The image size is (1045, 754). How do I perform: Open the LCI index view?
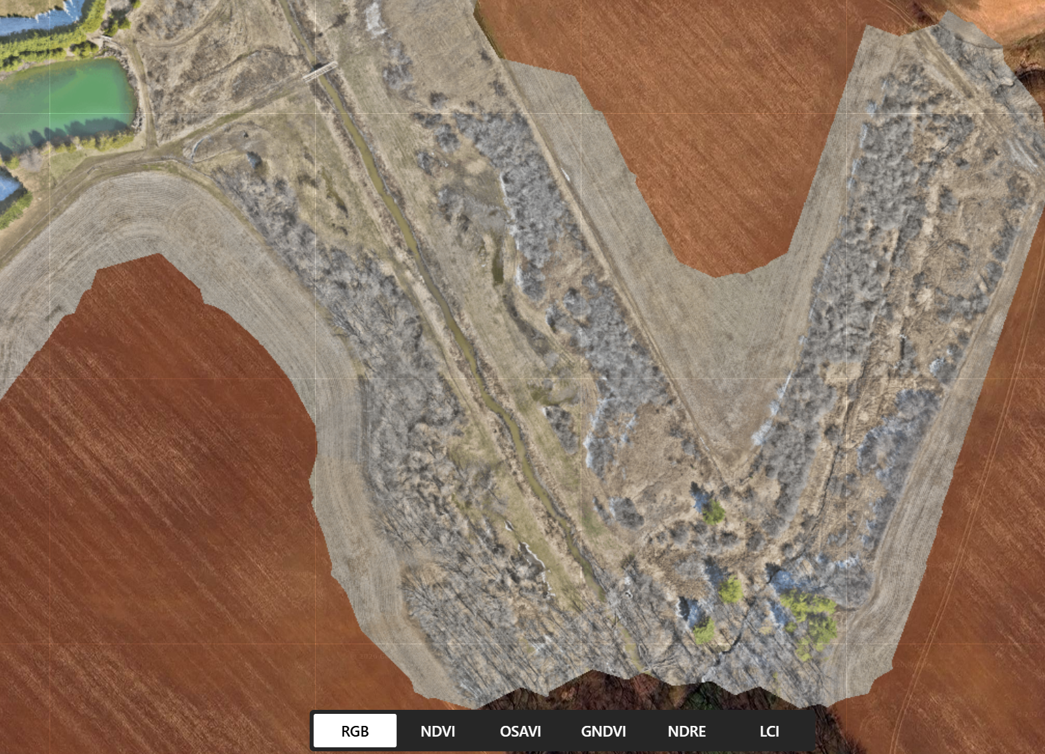(769, 731)
